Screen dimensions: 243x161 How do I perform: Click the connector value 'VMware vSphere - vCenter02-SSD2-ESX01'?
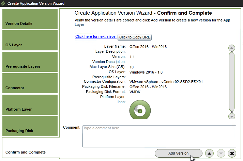coord(166,82)
